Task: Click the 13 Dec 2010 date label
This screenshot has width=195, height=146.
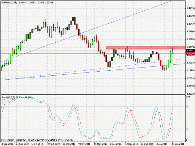Action: (x=132, y=144)
